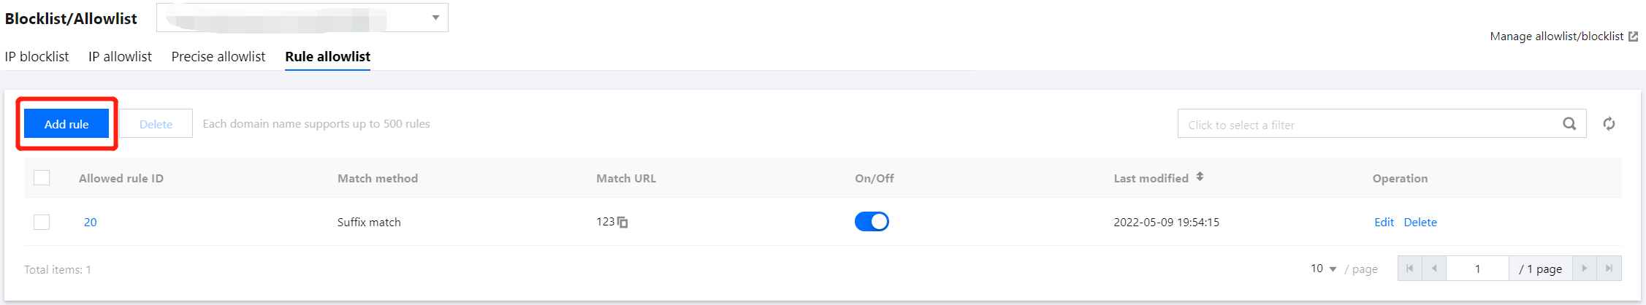Switch to the IP blocklist tab
The width and height of the screenshot is (1646, 305).
(37, 57)
